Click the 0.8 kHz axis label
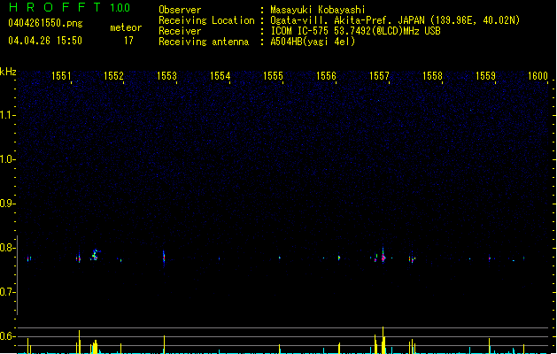 (7, 248)
